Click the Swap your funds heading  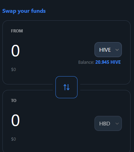tap(24, 11)
